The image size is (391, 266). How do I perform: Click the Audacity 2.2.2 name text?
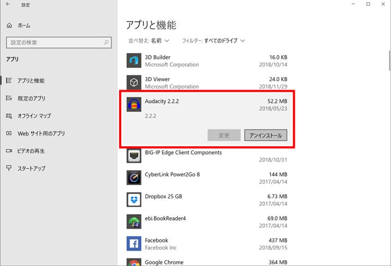[x=162, y=101]
